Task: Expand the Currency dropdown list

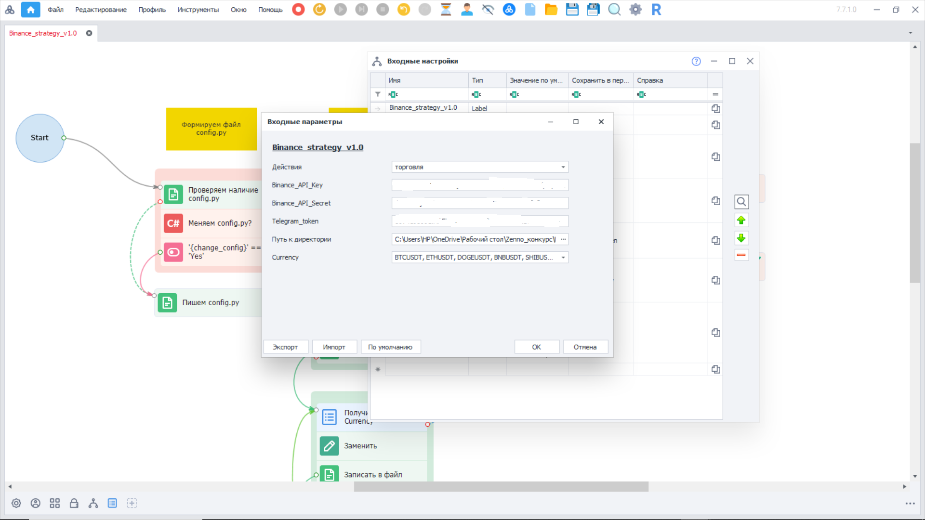Action: point(563,258)
